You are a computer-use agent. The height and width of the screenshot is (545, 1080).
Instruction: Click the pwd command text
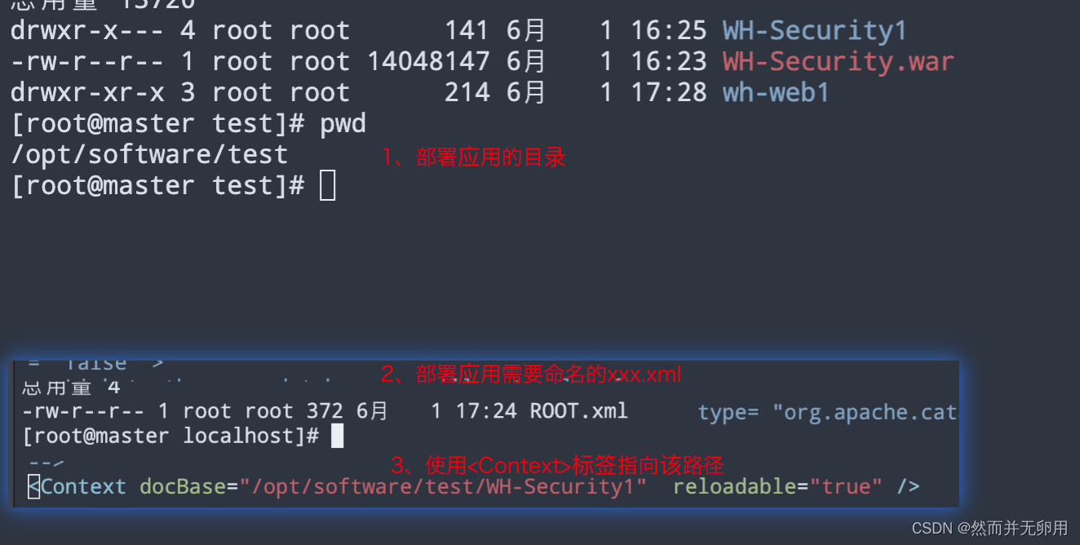(x=343, y=125)
